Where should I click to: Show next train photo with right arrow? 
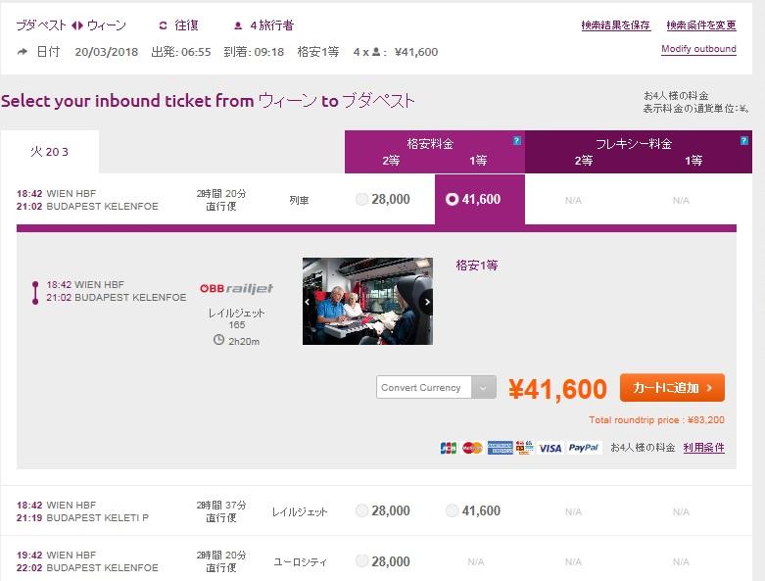click(x=427, y=302)
